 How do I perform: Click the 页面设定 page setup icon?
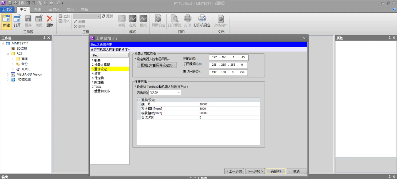tap(158, 21)
